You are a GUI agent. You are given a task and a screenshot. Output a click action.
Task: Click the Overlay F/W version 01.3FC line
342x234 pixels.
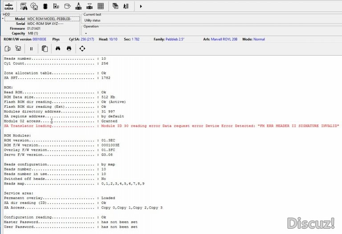pos(59,150)
